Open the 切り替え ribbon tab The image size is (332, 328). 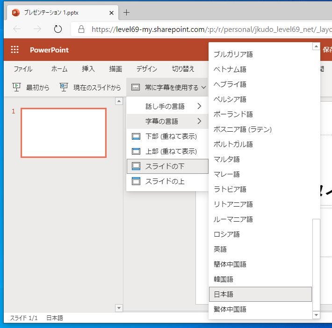[x=183, y=69]
